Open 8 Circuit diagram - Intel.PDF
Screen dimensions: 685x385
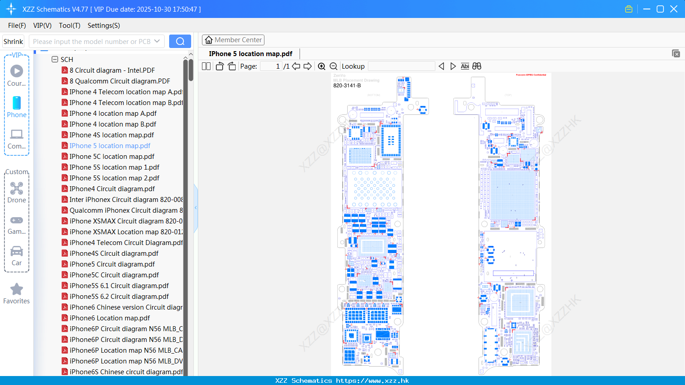tap(112, 70)
